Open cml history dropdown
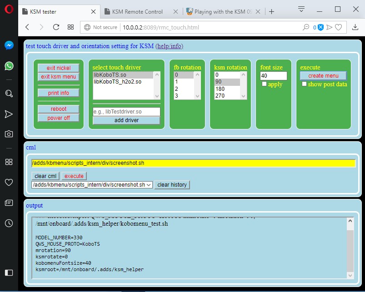This screenshot has width=365, height=292. pyautogui.click(x=92, y=185)
